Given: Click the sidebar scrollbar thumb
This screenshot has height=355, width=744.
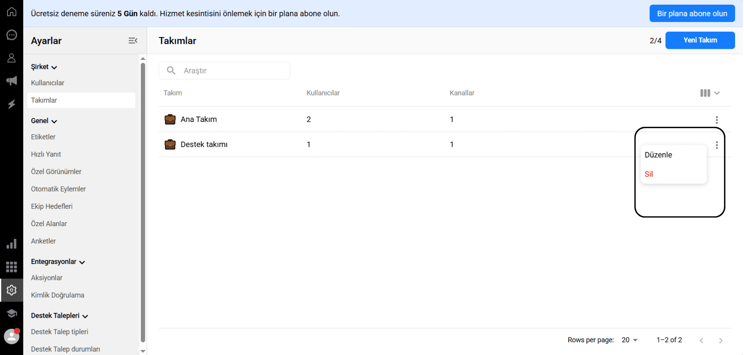Looking at the screenshot, I should [143, 202].
